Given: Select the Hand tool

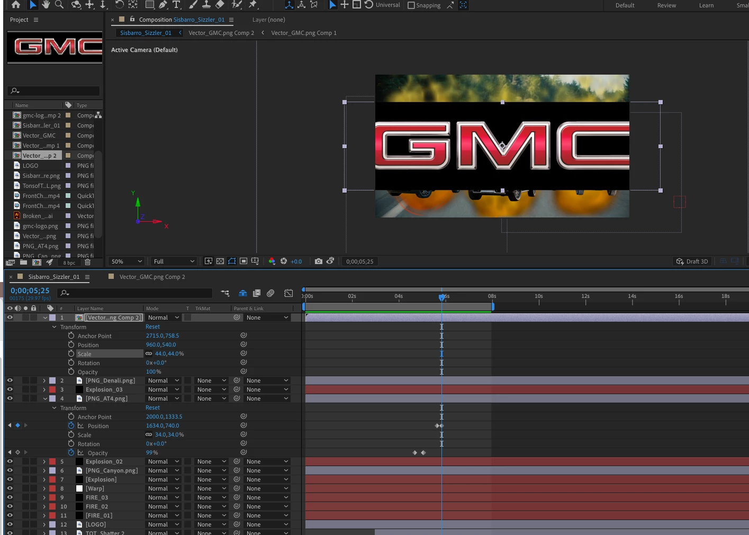Looking at the screenshot, I should (x=46, y=5).
